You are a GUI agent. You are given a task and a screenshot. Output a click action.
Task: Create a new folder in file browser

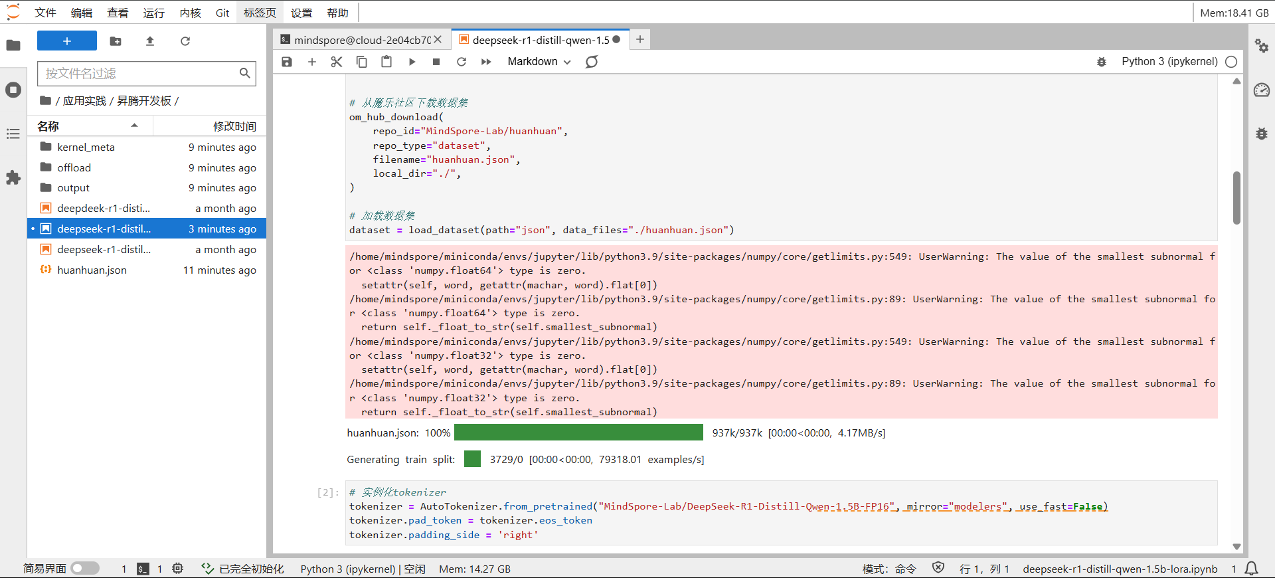116,41
